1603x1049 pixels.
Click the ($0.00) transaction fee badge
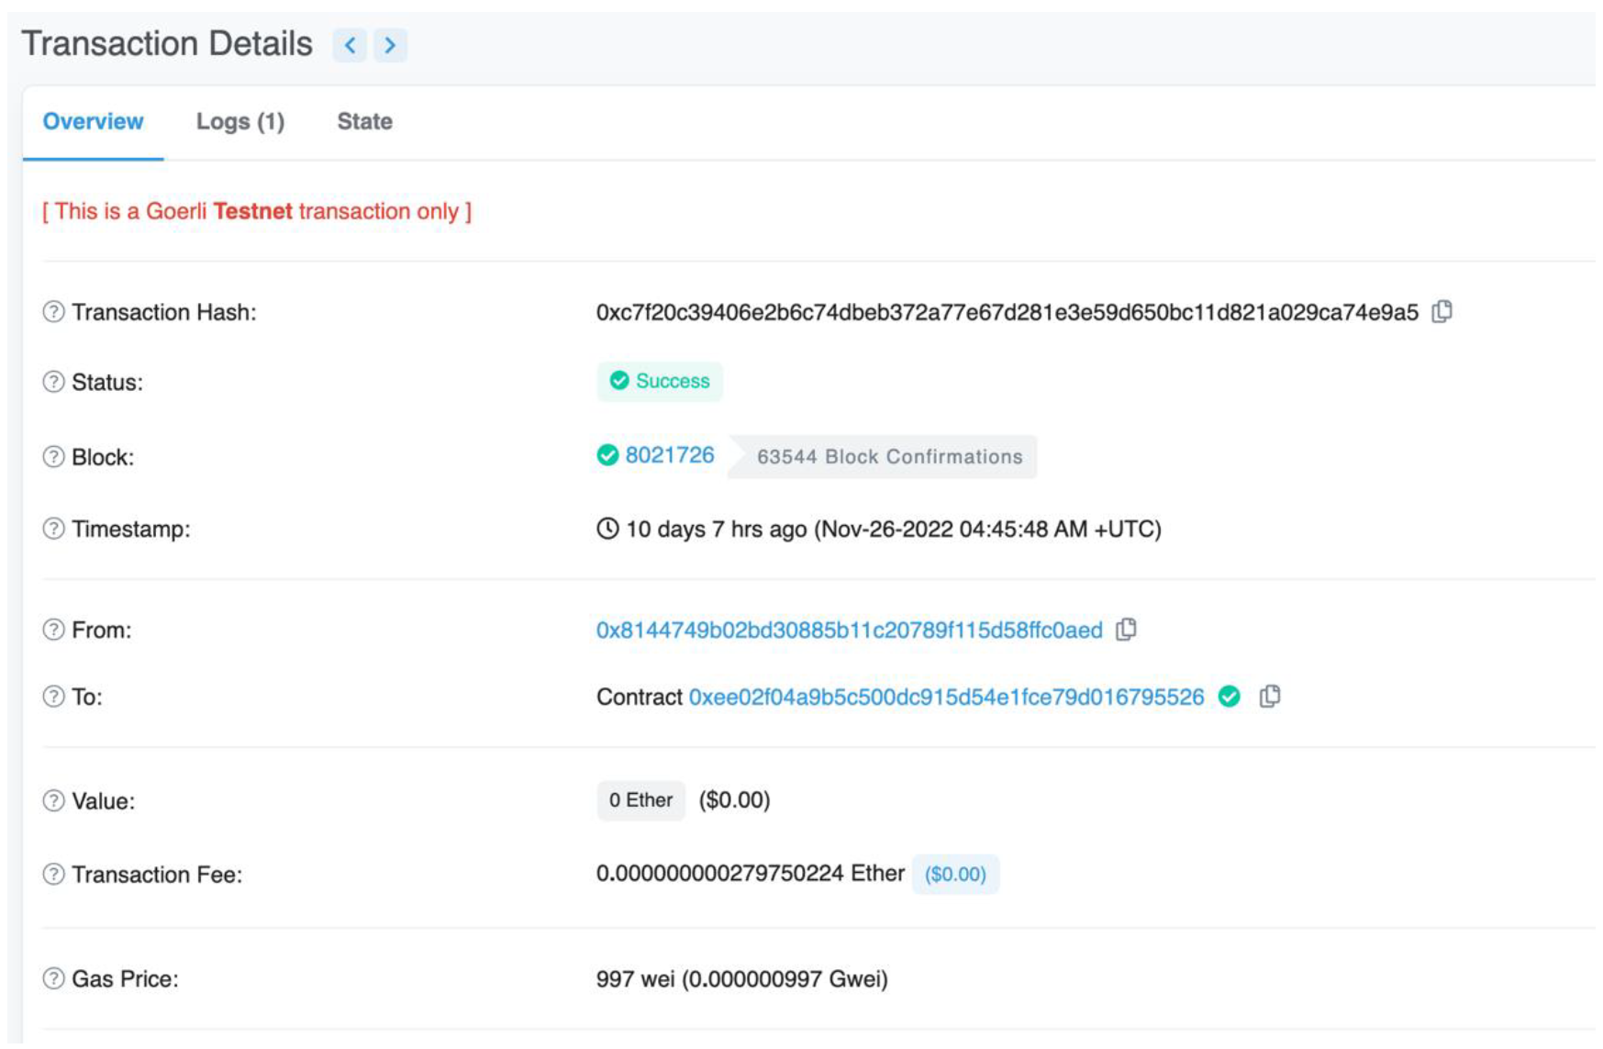tap(955, 875)
